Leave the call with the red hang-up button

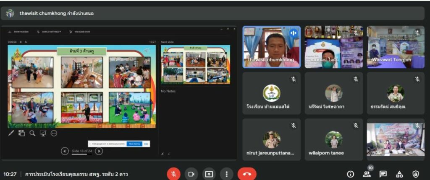coord(246,174)
